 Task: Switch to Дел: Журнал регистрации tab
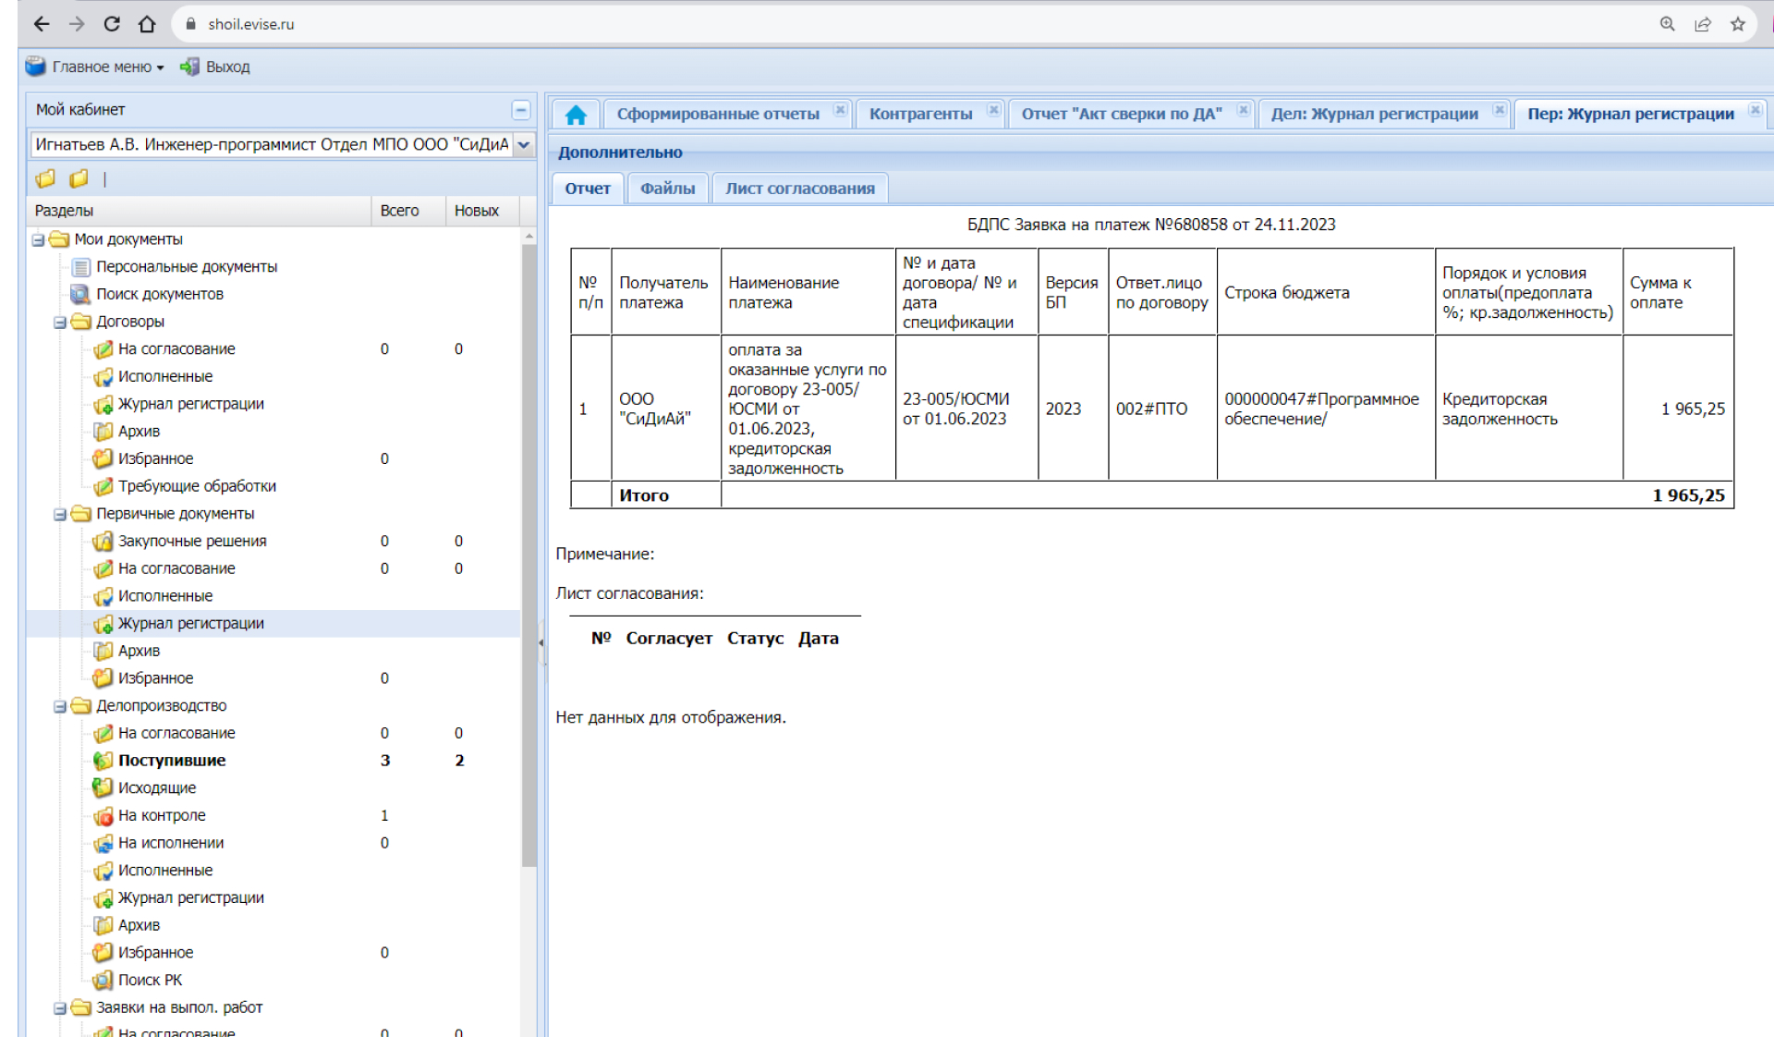1374,114
